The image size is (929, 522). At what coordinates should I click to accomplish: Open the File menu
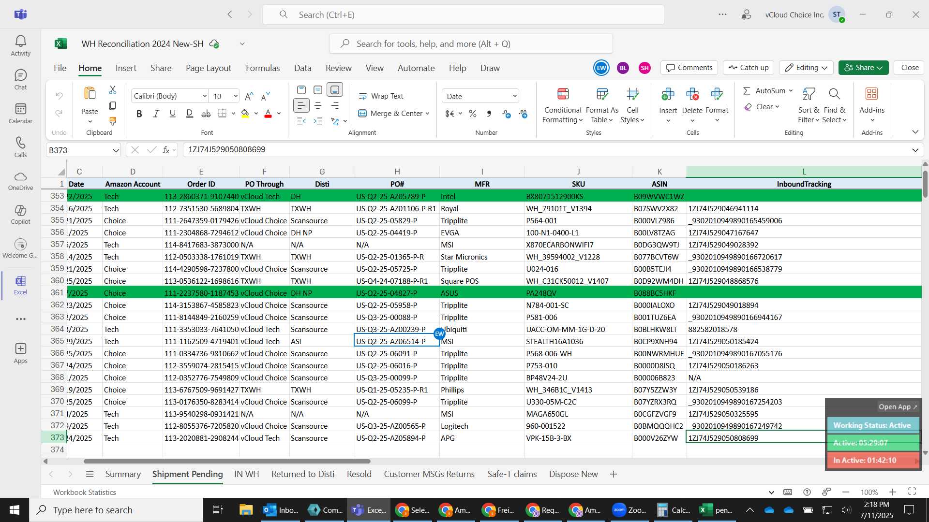click(60, 68)
